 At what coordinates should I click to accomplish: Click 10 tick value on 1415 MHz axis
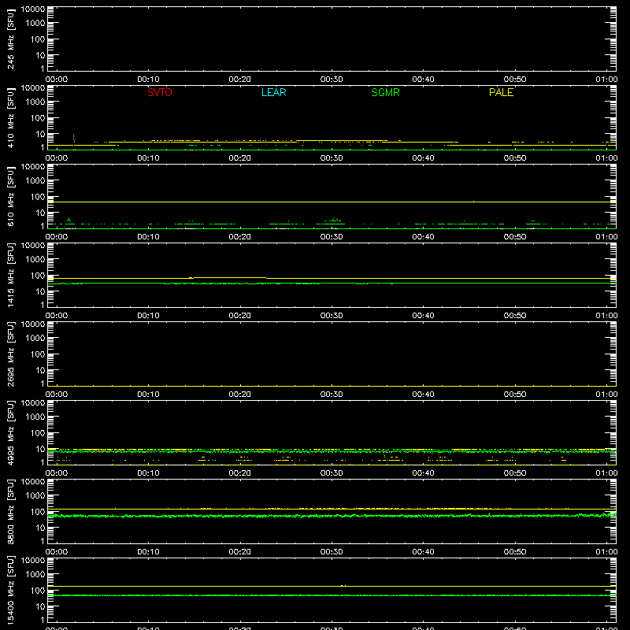40,291
